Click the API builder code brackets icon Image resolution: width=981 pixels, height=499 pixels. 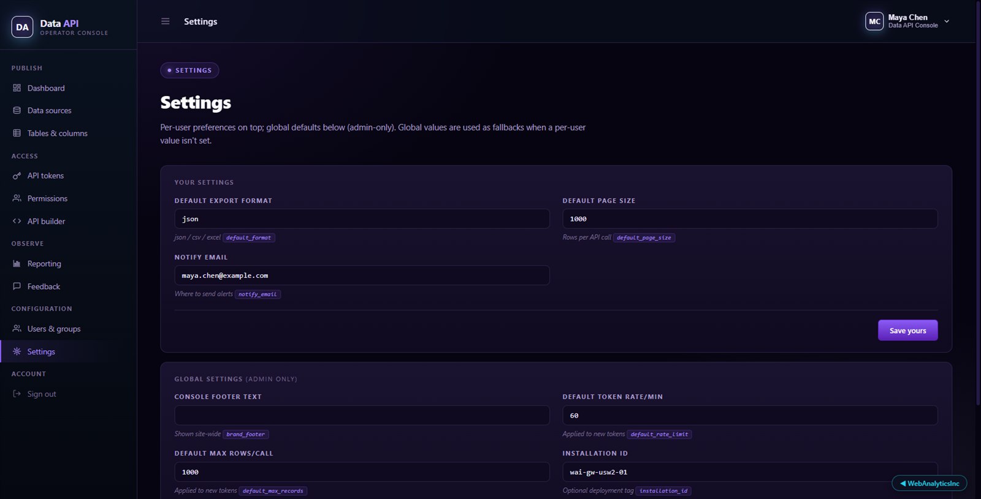pos(17,221)
